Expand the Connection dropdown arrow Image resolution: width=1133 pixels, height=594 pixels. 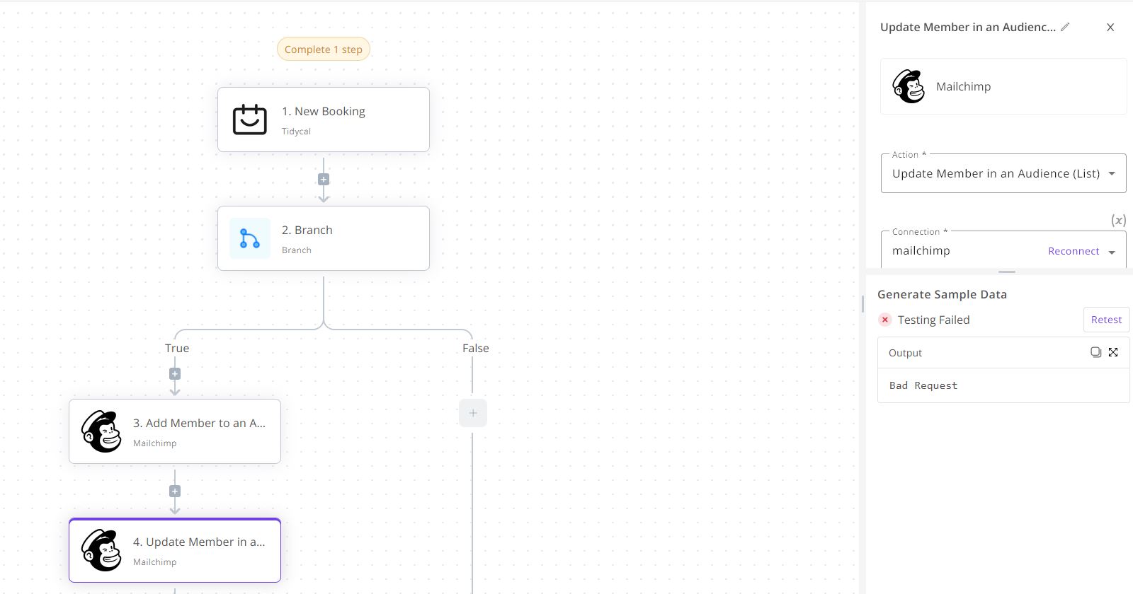tap(1112, 252)
